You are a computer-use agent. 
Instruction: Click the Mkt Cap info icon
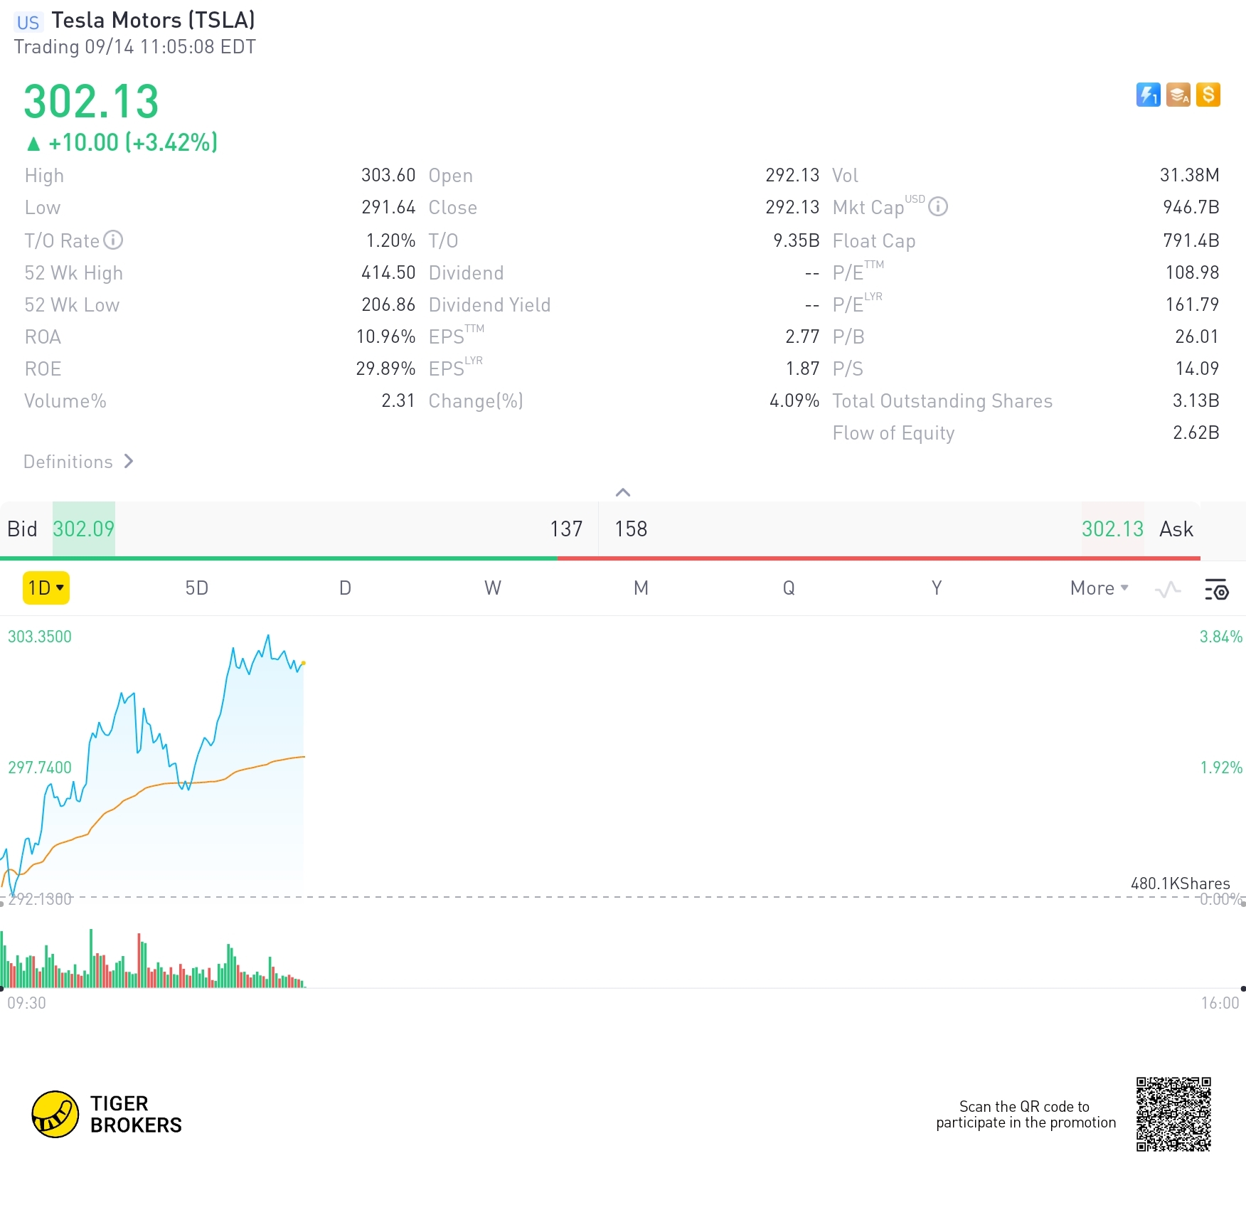point(938,207)
